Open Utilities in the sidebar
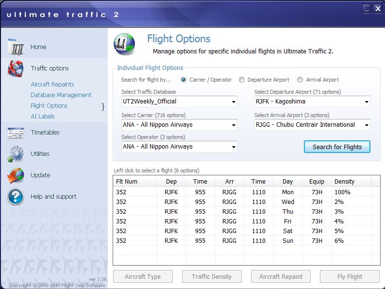385x289 pixels. tap(40, 154)
